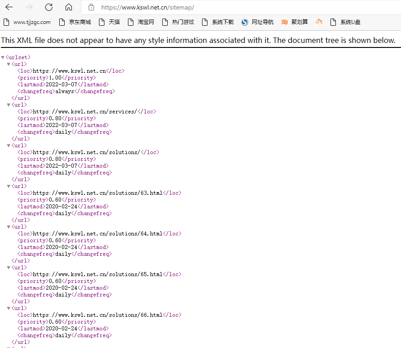Image resolution: width=401 pixels, height=348 pixels.
Task: Click orange 淘 icon of 聚划算
Action: pyautogui.click(x=284, y=22)
